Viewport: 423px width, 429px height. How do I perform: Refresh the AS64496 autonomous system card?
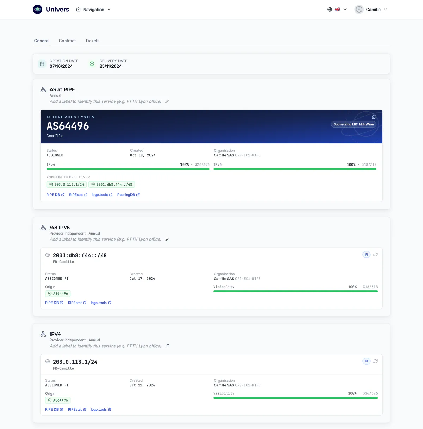click(374, 117)
